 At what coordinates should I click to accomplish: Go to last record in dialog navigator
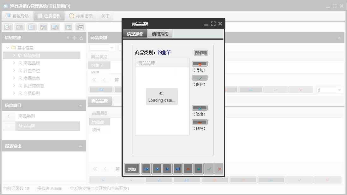click(178, 169)
